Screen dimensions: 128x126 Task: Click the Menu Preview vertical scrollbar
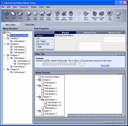[x=124, y=94]
